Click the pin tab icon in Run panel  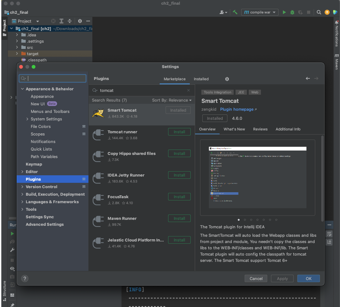12,305
